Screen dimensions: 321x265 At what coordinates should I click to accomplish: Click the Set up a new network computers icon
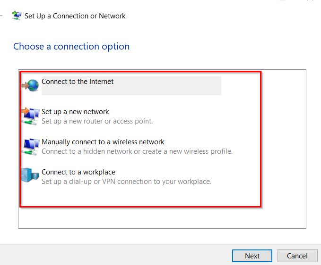(x=30, y=116)
